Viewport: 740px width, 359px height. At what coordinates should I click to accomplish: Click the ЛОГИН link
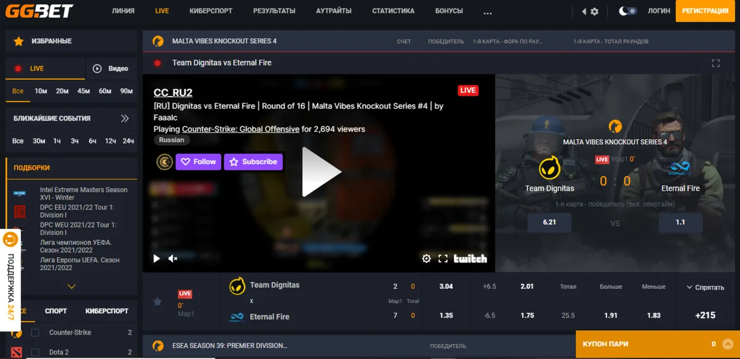tap(659, 11)
